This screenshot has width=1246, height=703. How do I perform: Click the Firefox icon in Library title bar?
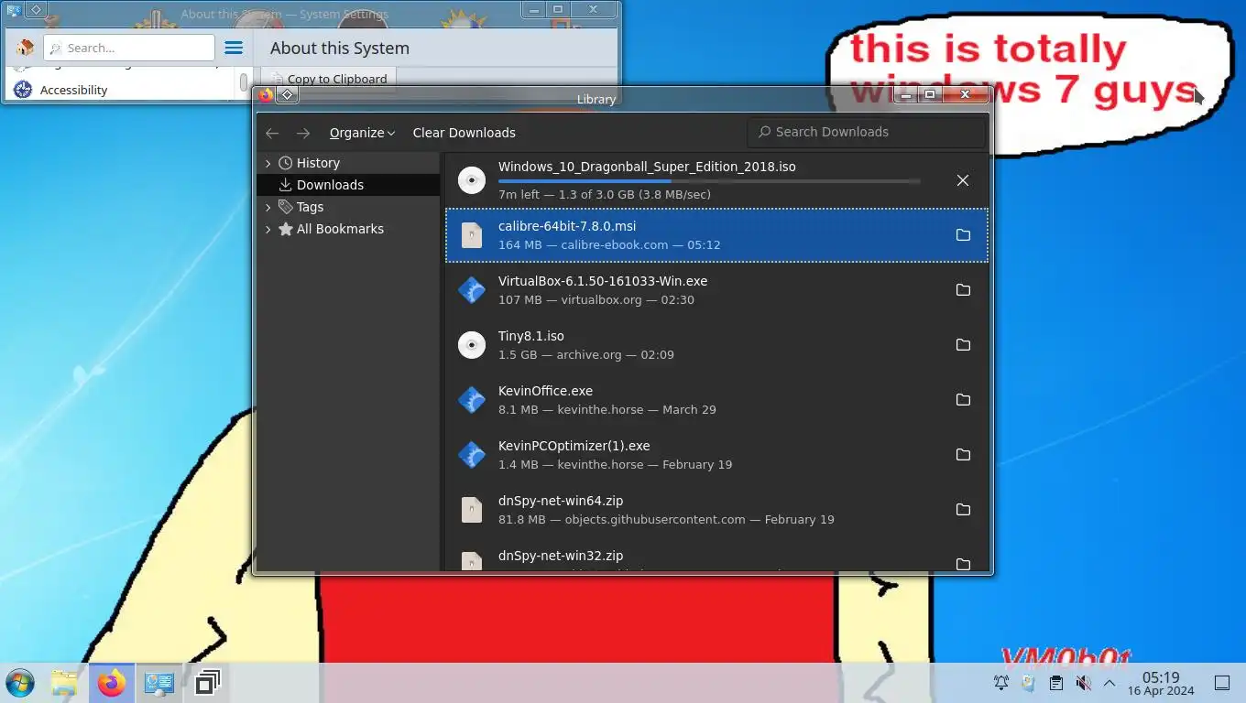click(x=266, y=95)
